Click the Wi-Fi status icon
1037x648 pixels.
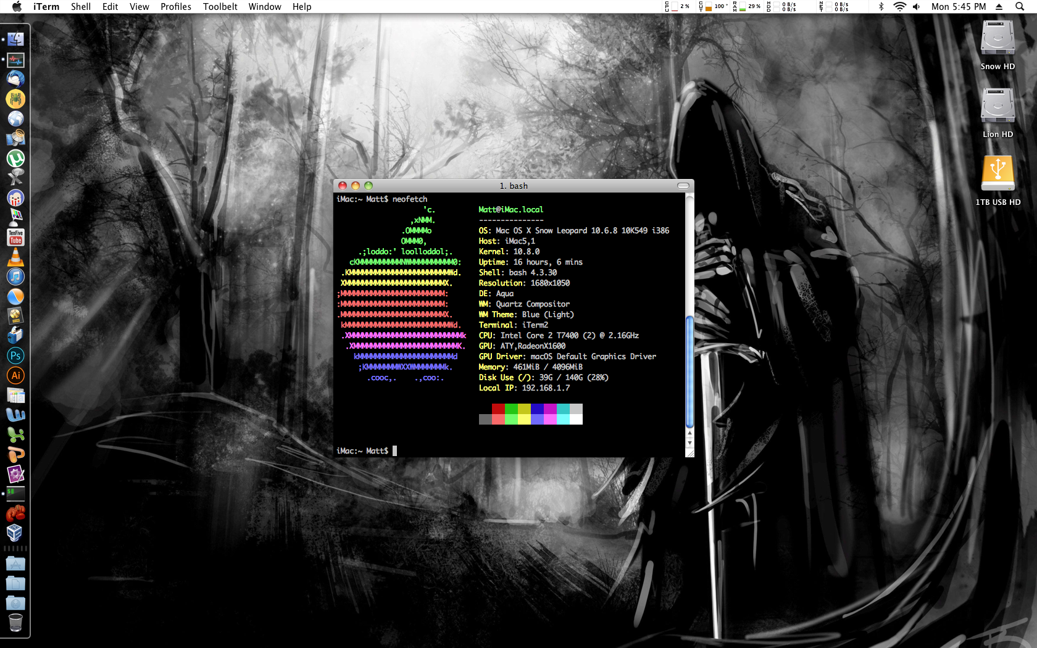900,7
